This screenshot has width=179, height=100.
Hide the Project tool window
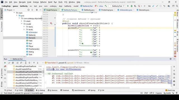[x=40, y=10]
